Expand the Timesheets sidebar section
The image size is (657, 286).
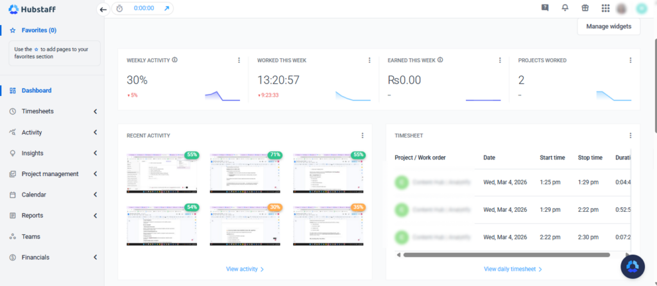[95, 111]
